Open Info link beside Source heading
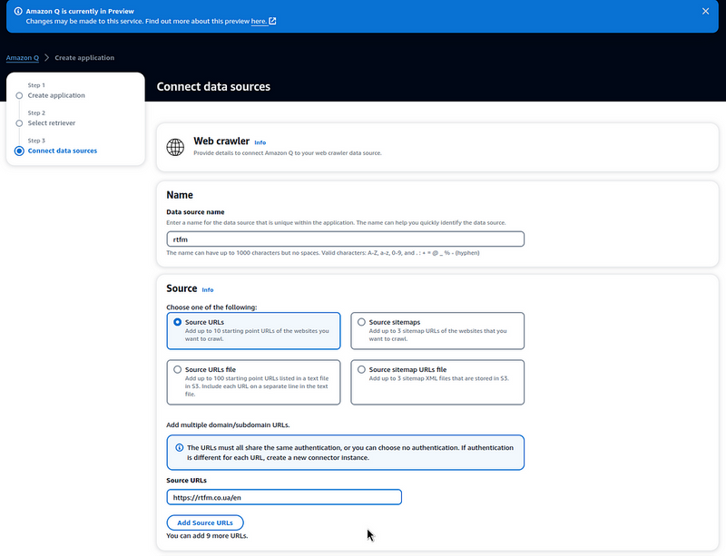The image size is (726, 556). click(208, 289)
